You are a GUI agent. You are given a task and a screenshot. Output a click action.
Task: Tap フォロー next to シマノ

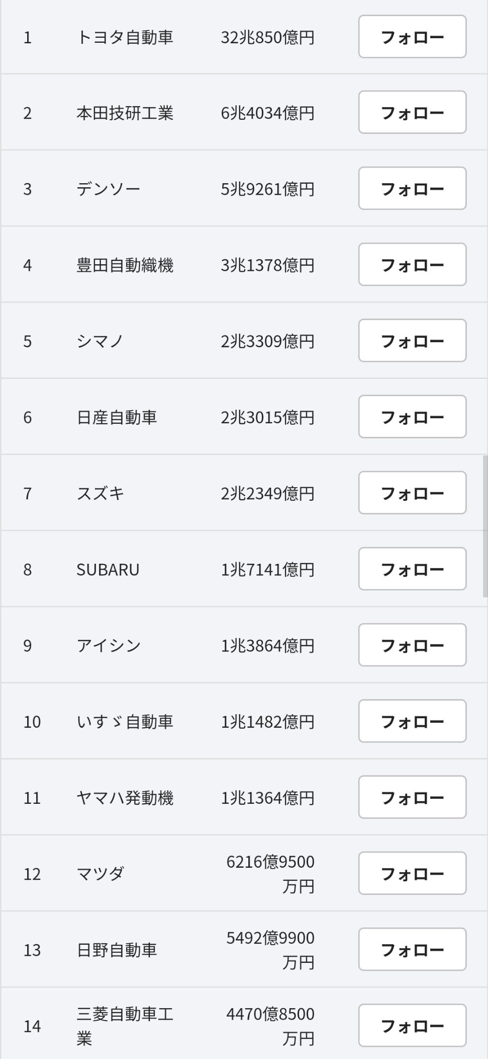[412, 341]
